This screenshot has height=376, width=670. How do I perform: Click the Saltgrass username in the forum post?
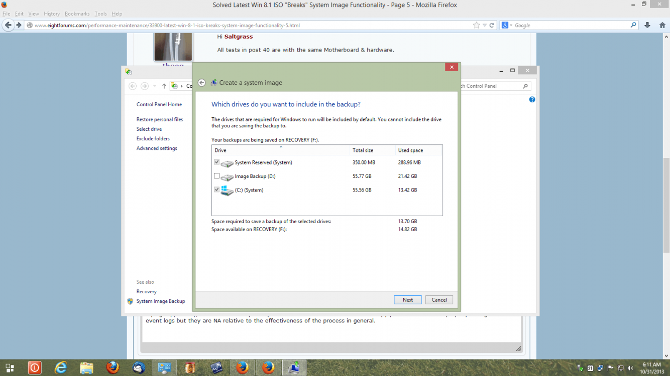tap(239, 37)
